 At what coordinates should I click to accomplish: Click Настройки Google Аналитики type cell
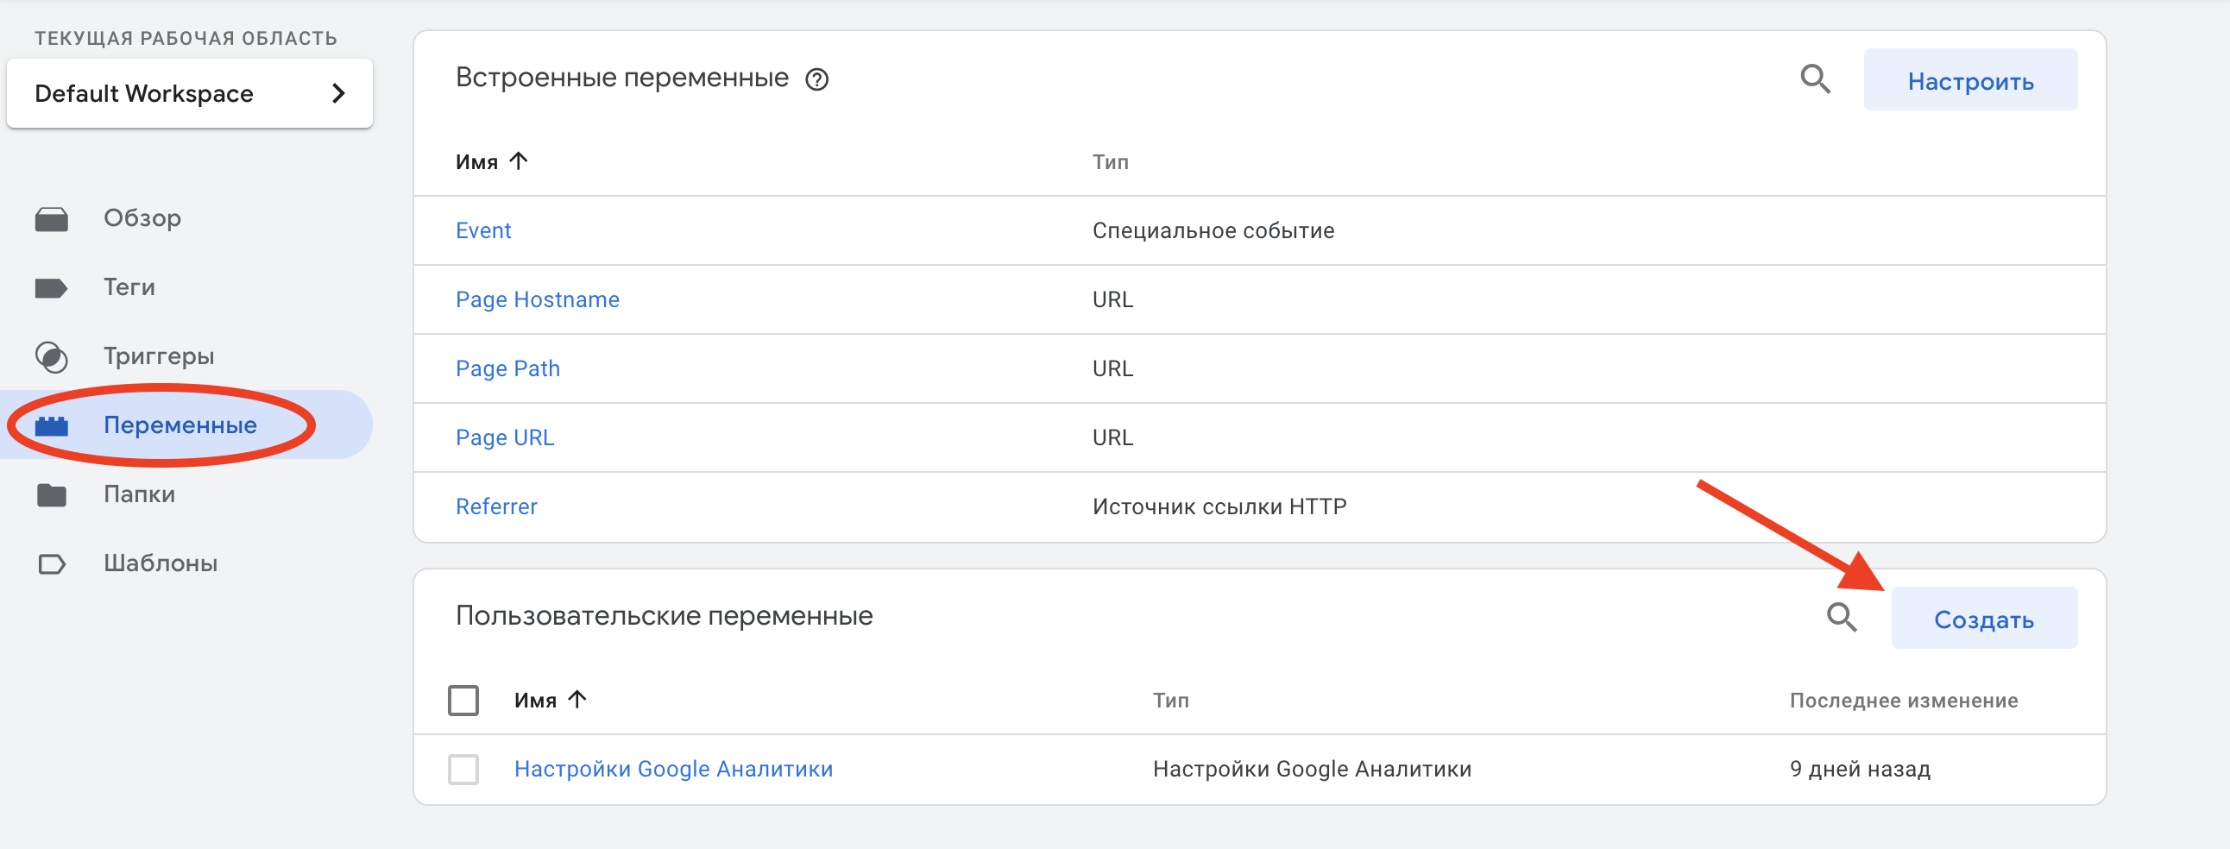(1312, 770)
